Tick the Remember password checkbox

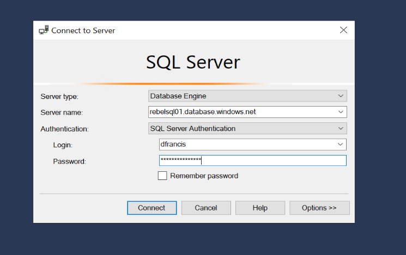click(x=162, y=176)
